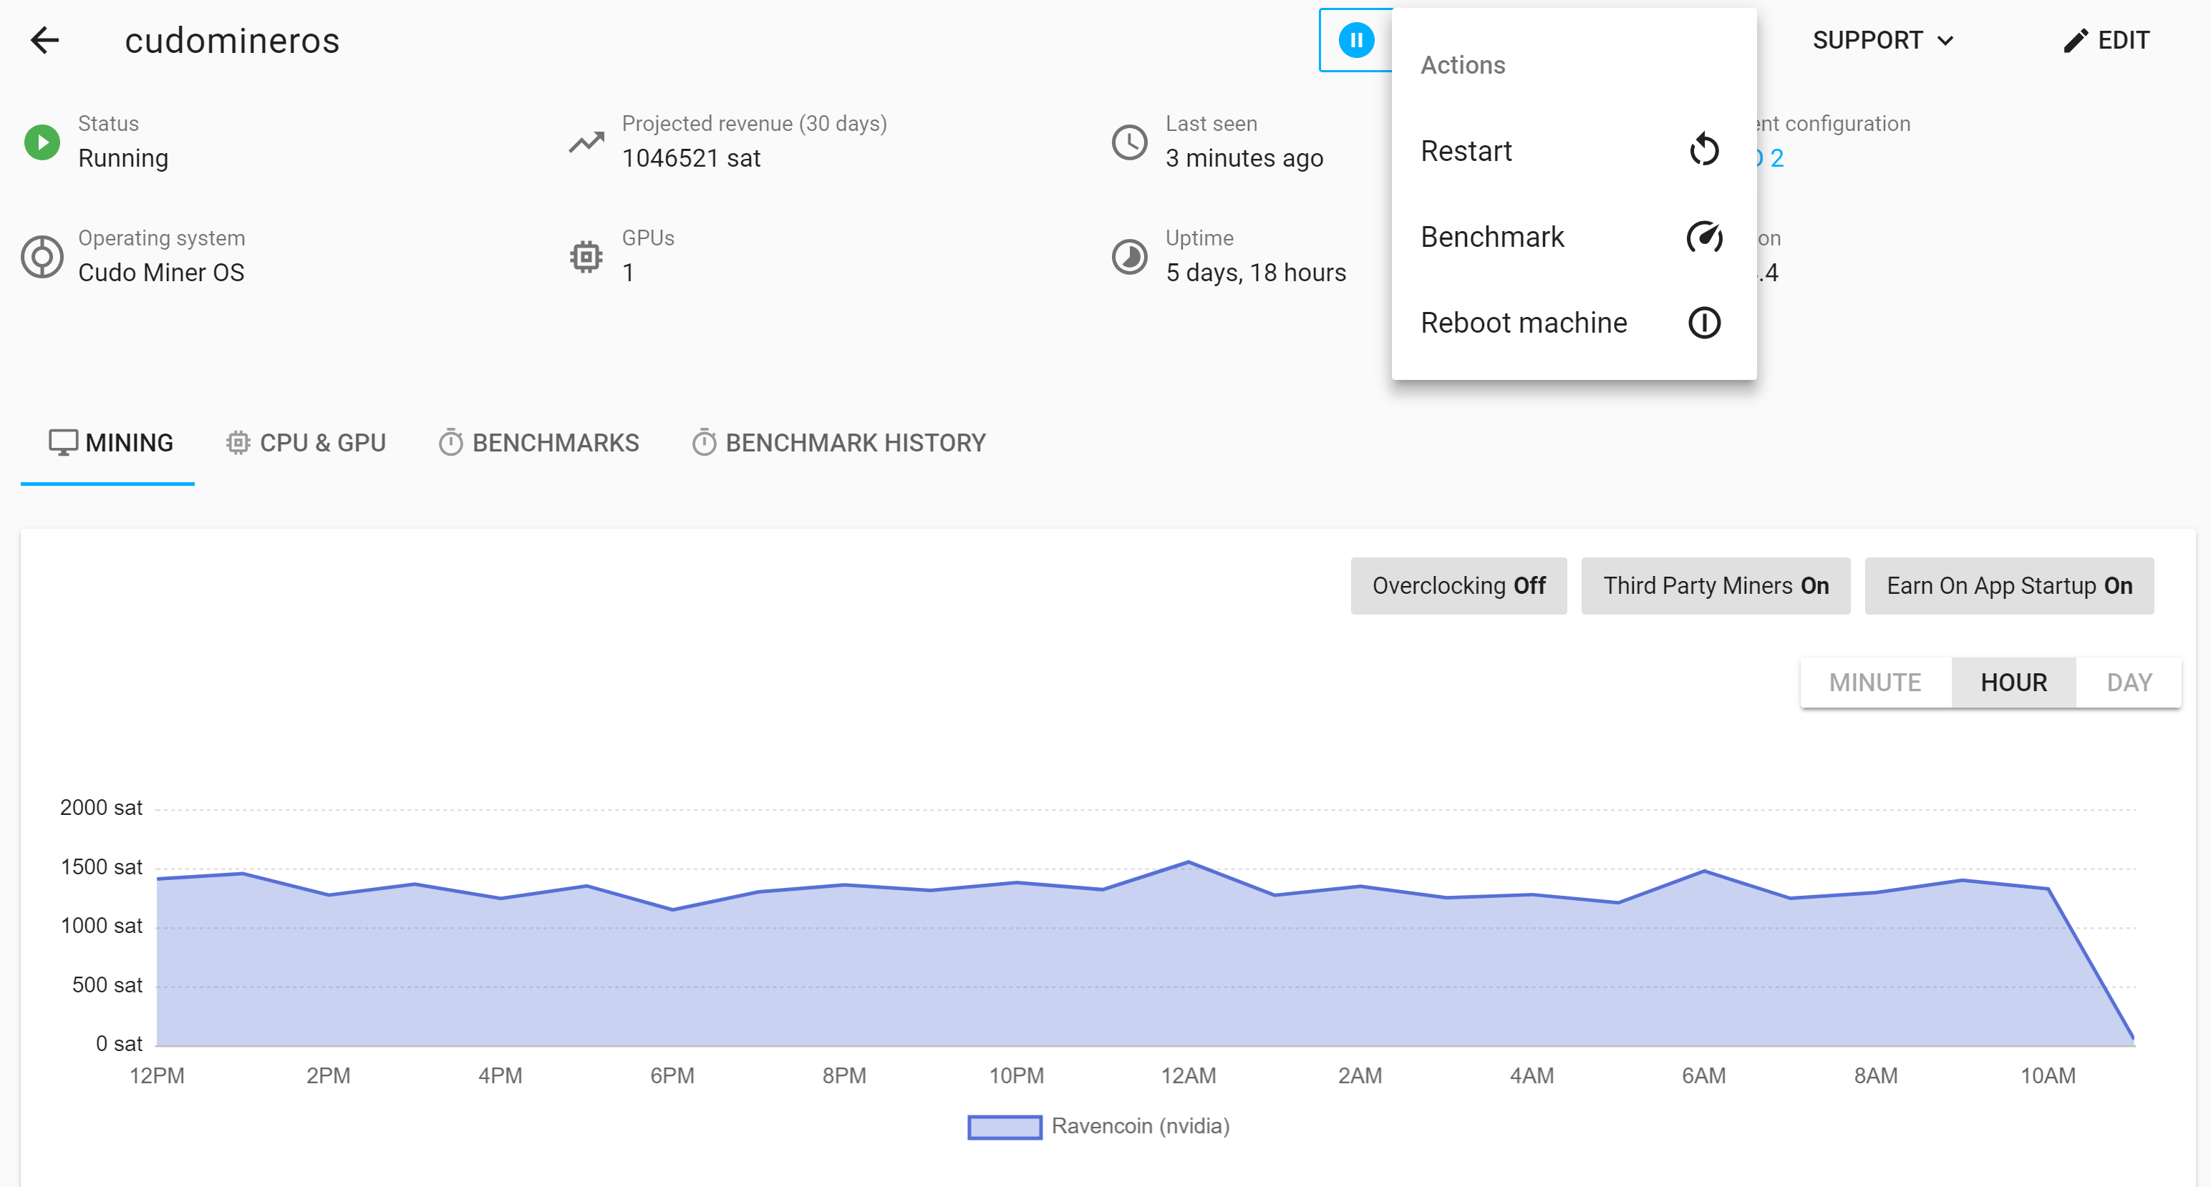Viewport: 2211px width, 1187px height.
Task: Expand the SUPPORT dropdown
Action: (1882, 40)
